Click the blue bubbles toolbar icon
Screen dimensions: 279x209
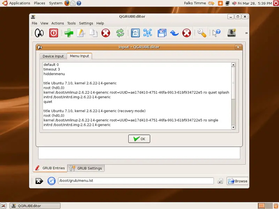coord(148,33)
